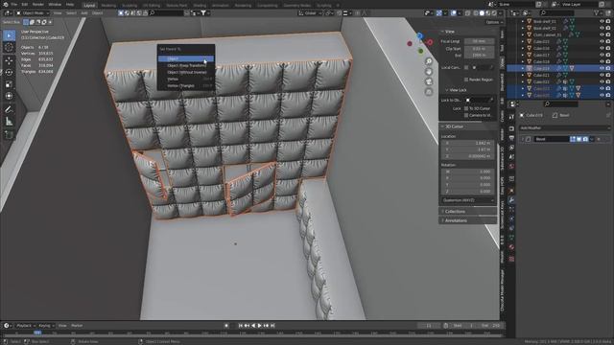Hide Cloth cabinet 01 via eye icon
The width and height of the screenshot is (614, 345).
602,34
